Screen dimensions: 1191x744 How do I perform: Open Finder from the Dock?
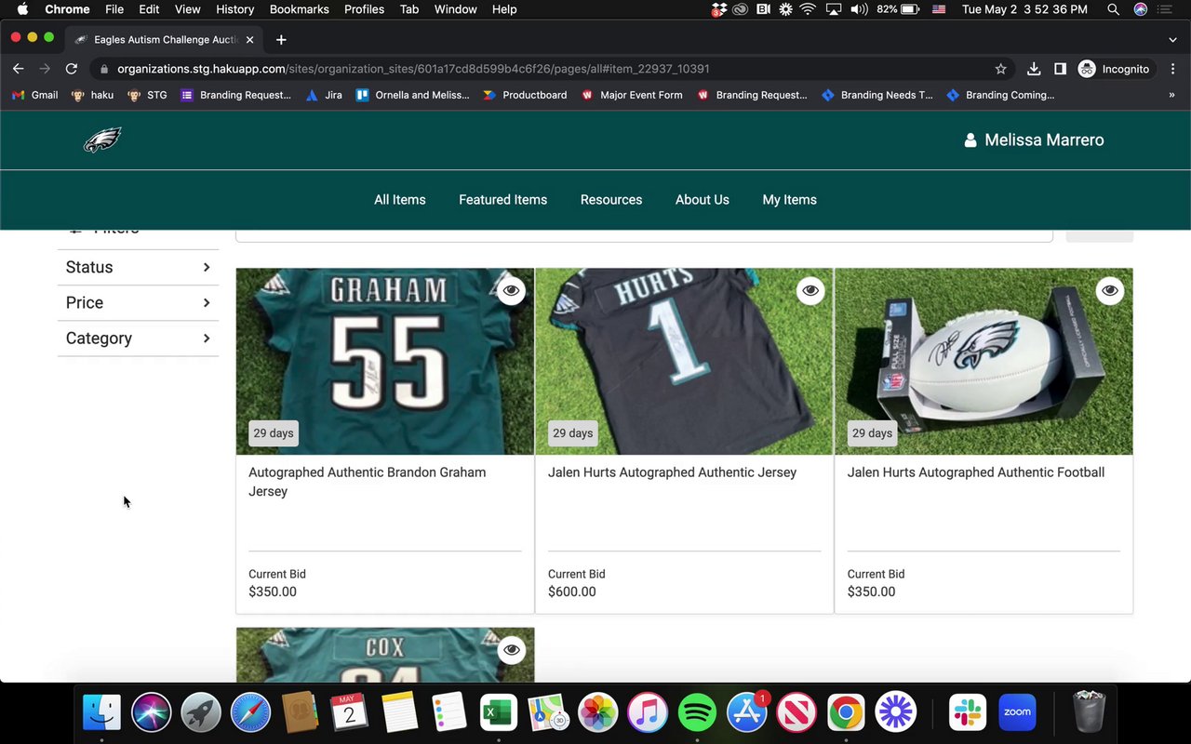pyautogui.click(x=101, y=713)
